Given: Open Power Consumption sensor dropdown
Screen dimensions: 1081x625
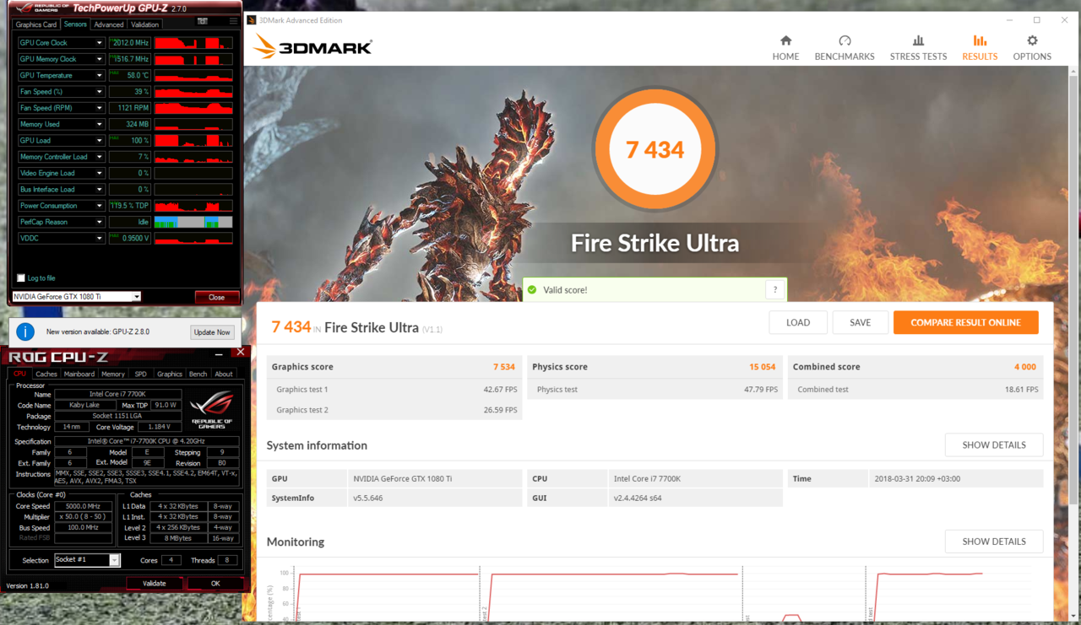Looking at the screenshot, I should [x=99, y=206].
